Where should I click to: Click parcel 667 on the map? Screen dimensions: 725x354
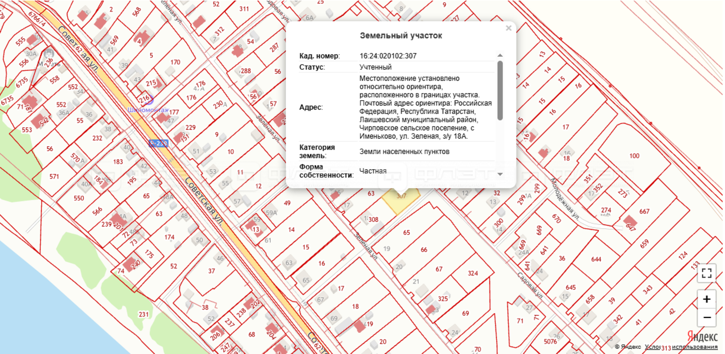click(644, 211)
